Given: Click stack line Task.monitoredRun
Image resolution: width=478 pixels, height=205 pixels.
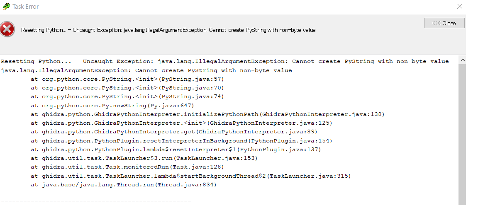Looking at the screenshot, I should pyautogui.click(x=127, y=167).
